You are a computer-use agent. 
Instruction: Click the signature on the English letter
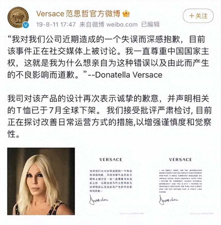coord(168,200)
